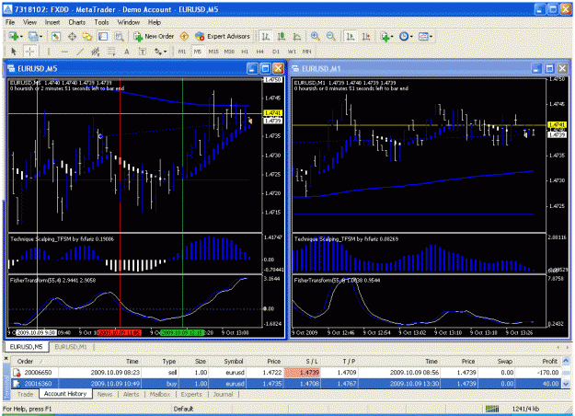Set timeframe to H1
Image resolution: width=575 pixels, height=416 pixels.
coord(245,52)
